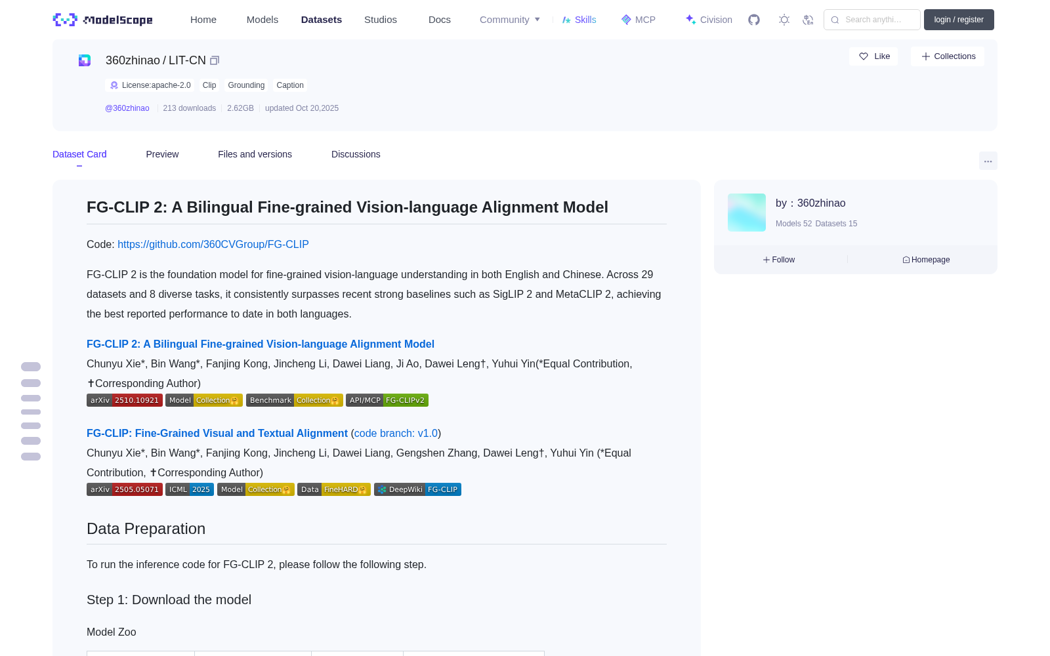Open the Studios menu item
This screenshot has width=1050, height=656.
[x=381, y=20]
